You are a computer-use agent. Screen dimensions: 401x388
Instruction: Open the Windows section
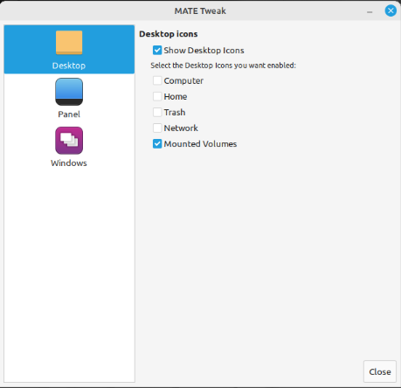(x=69, y=147)
